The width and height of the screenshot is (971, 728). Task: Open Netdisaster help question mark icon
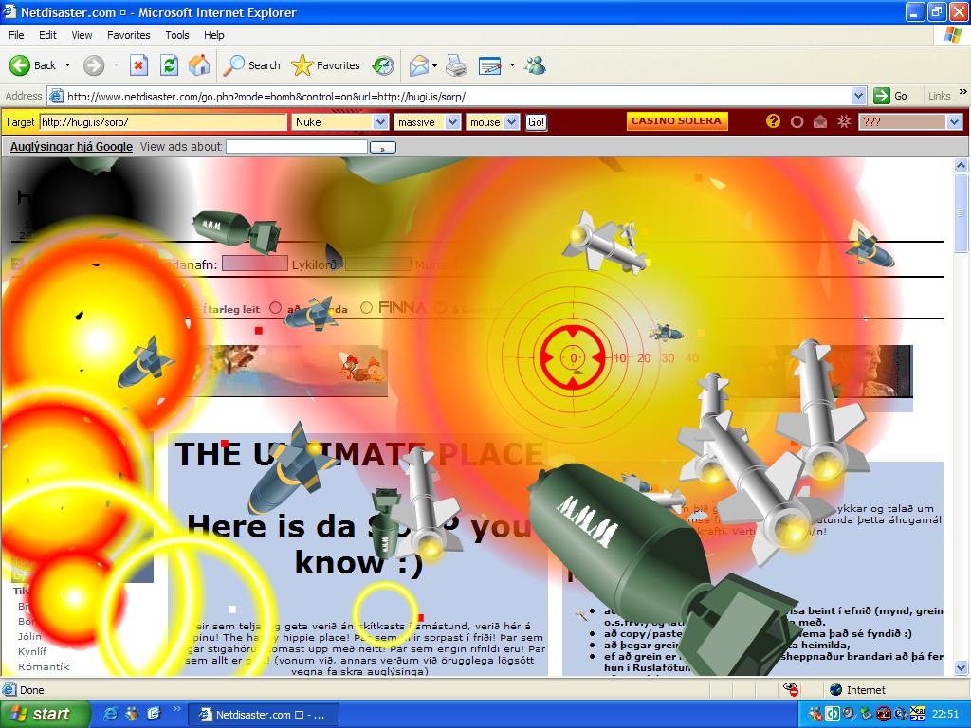click(773, 121)
